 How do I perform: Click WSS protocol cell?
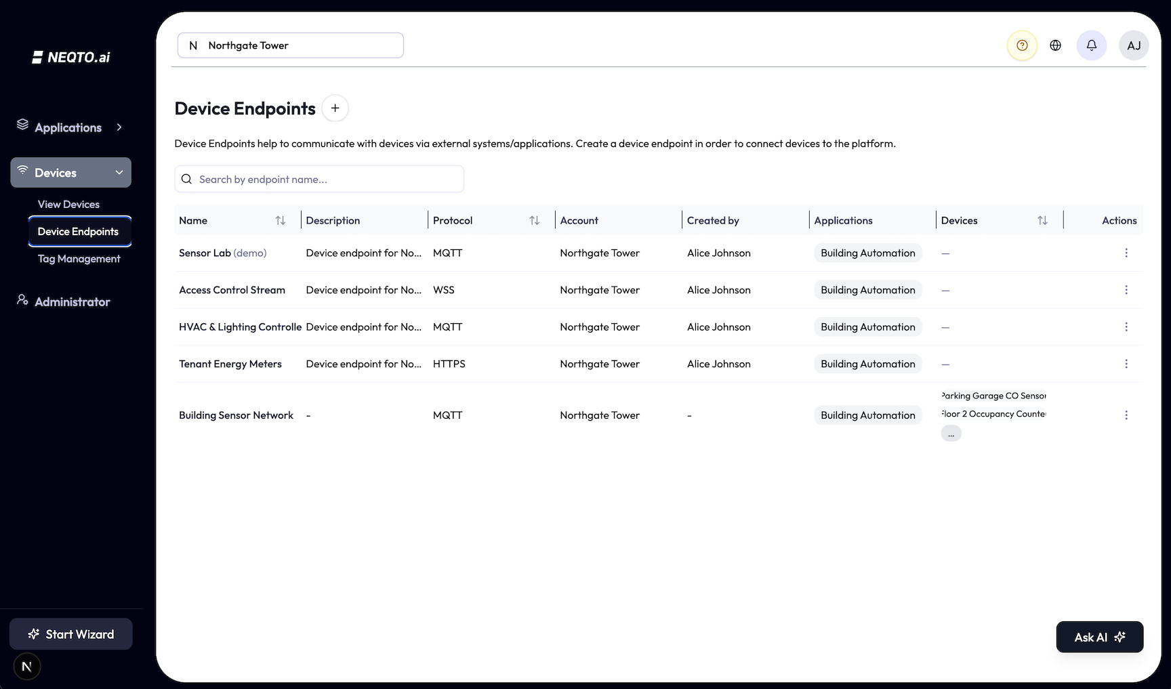coord(444,290)
